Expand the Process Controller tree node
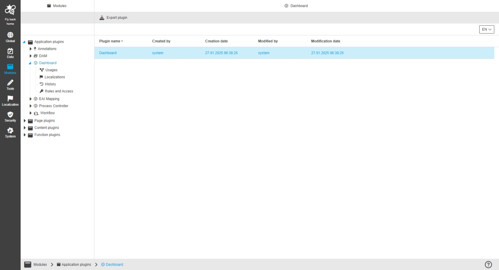499x270 pixels. 30,106
